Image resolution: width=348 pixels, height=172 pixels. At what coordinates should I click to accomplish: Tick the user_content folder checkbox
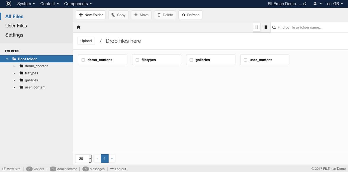245,60
